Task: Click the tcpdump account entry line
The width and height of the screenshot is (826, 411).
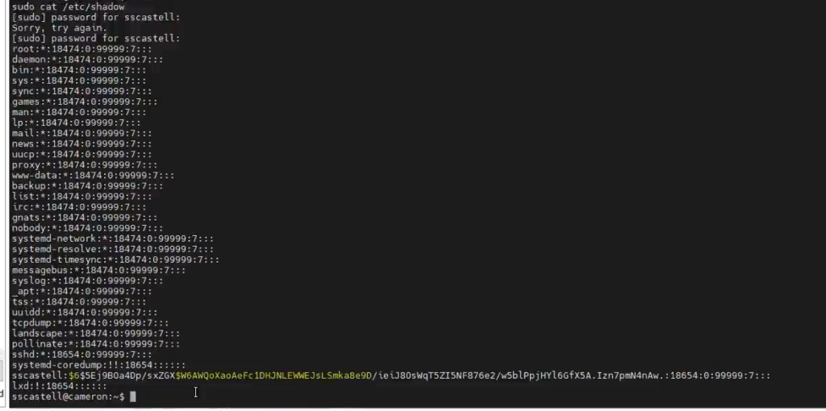Action: click(90, 322)
